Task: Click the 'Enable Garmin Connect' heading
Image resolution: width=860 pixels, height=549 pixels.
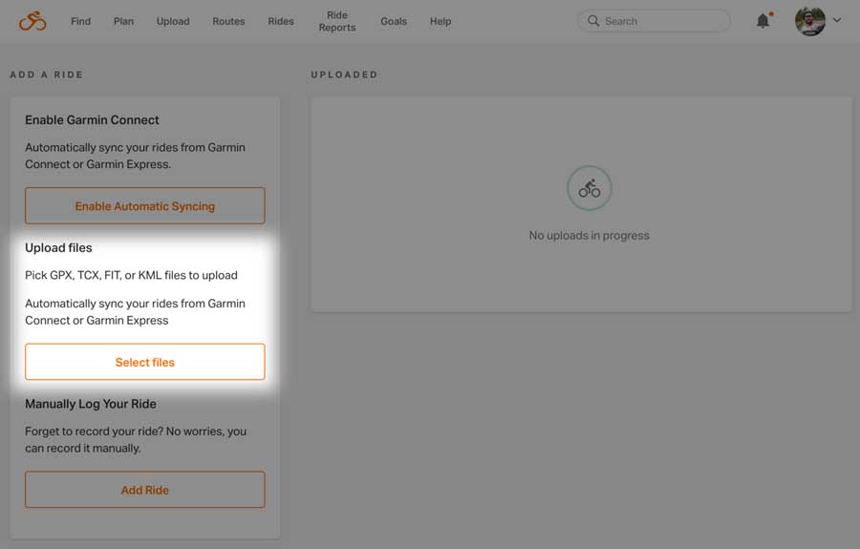Action: click(92, 120)
